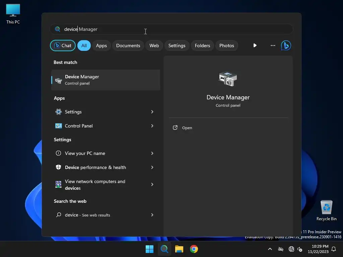Open the Recycle Bin desktop icon
The height and width of the screenshot is (257, 343).
click(326, 210)
